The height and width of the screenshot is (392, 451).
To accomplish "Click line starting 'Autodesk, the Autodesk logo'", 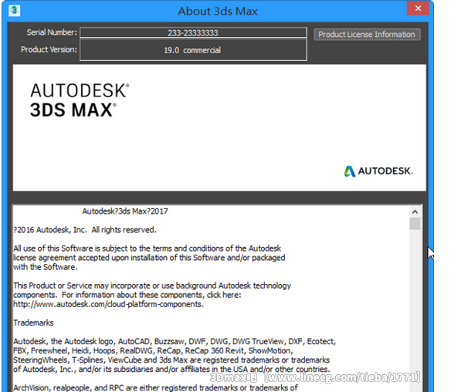I will point(175,341).
